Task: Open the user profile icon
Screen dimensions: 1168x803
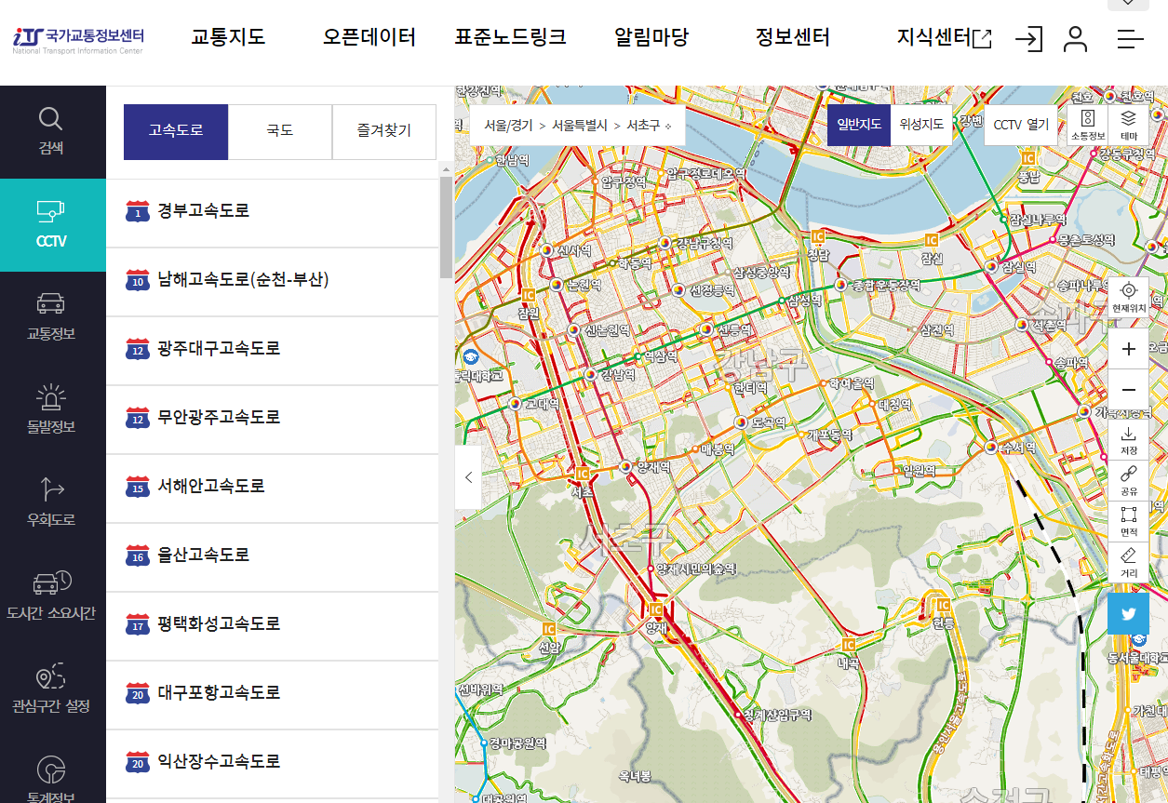Action: point(1076,38)
